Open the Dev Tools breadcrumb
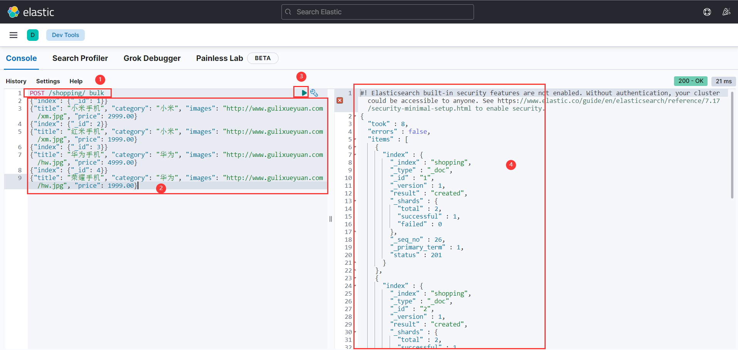The image size is (738, 350). [66, 35]
